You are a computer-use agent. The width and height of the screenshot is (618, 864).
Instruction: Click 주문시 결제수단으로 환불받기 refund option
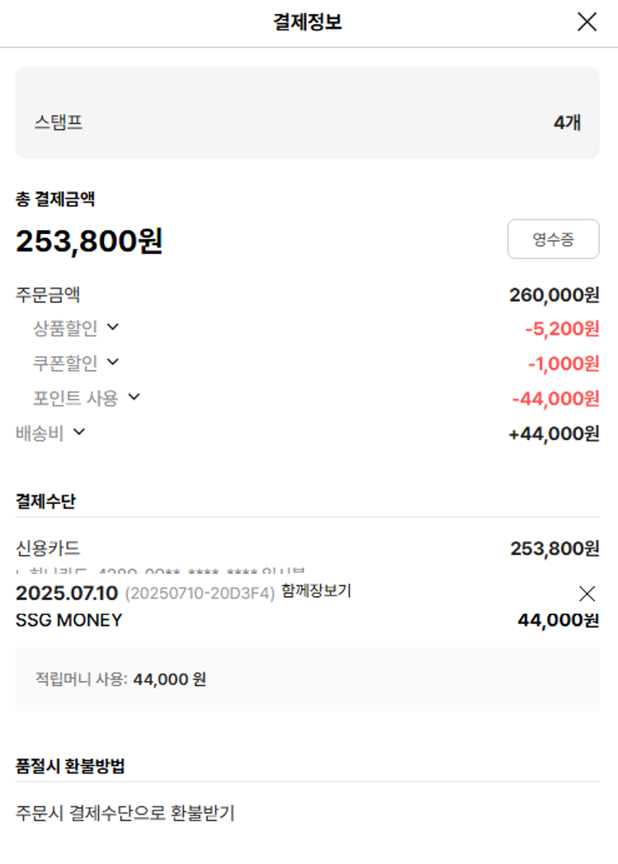(125, 813)
